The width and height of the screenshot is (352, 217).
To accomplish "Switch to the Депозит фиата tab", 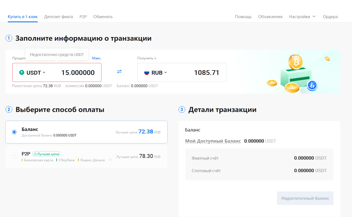I will (58, 17).
